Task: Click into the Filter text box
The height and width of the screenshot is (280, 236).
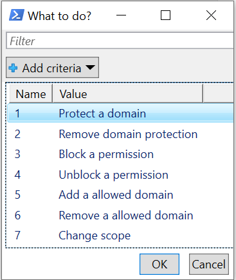Action: click(x=120, y=41)
